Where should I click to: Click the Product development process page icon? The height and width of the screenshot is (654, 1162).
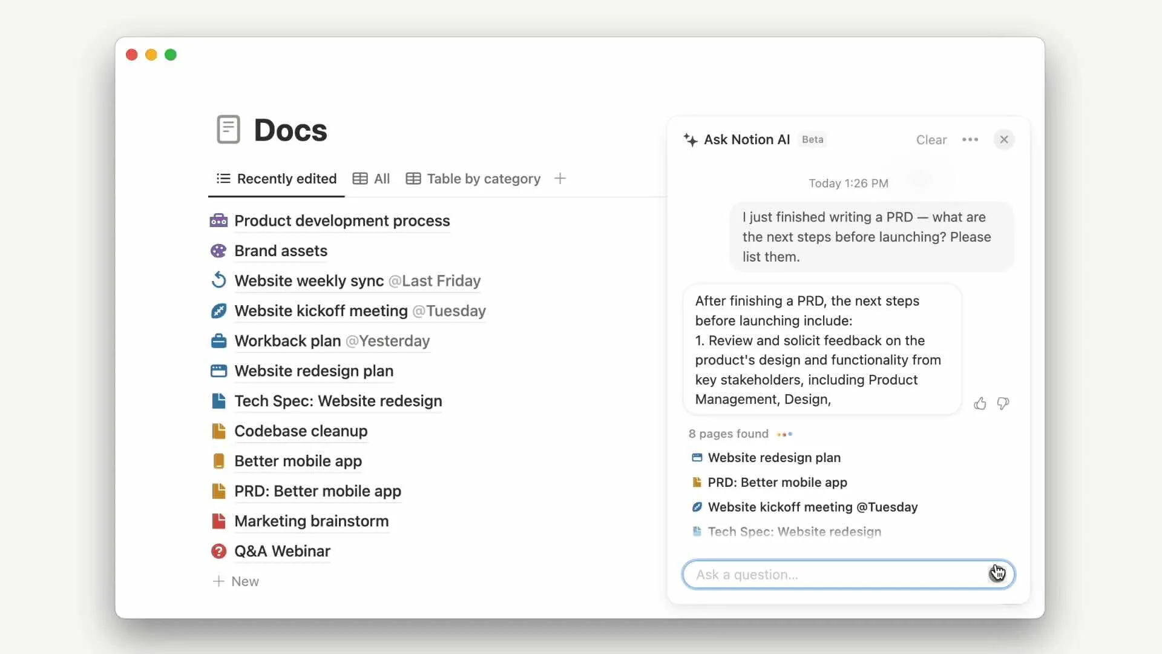pyautogui.click(x=218, y=220)
